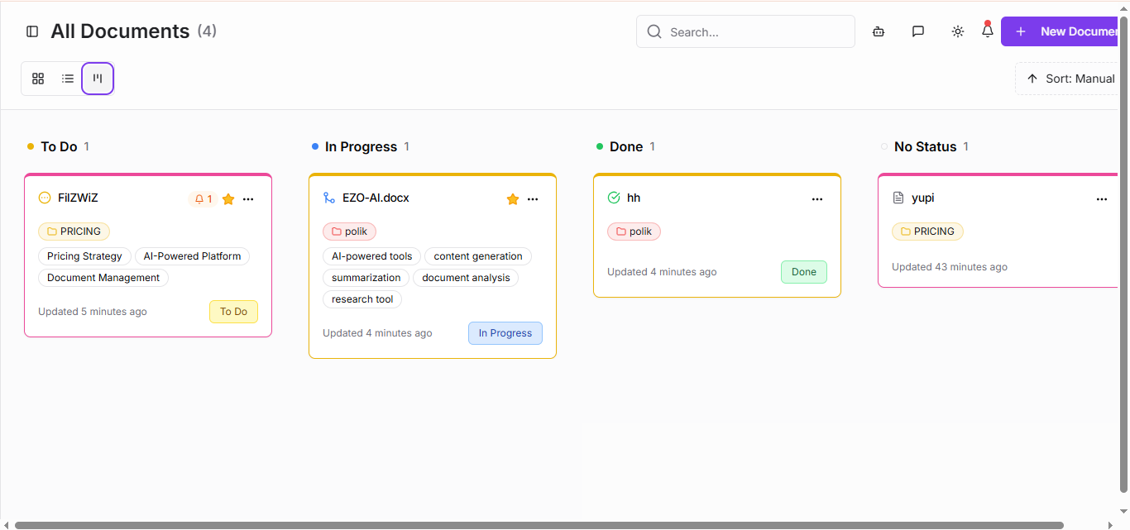Click the polik folder tag on hh
The width and height of the screenshot is (1130, 530).
(x=634, y=232)
